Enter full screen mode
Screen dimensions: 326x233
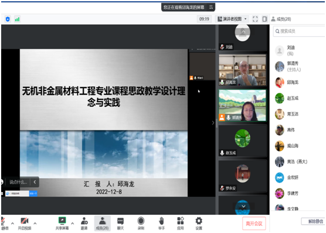coord(255,19)
